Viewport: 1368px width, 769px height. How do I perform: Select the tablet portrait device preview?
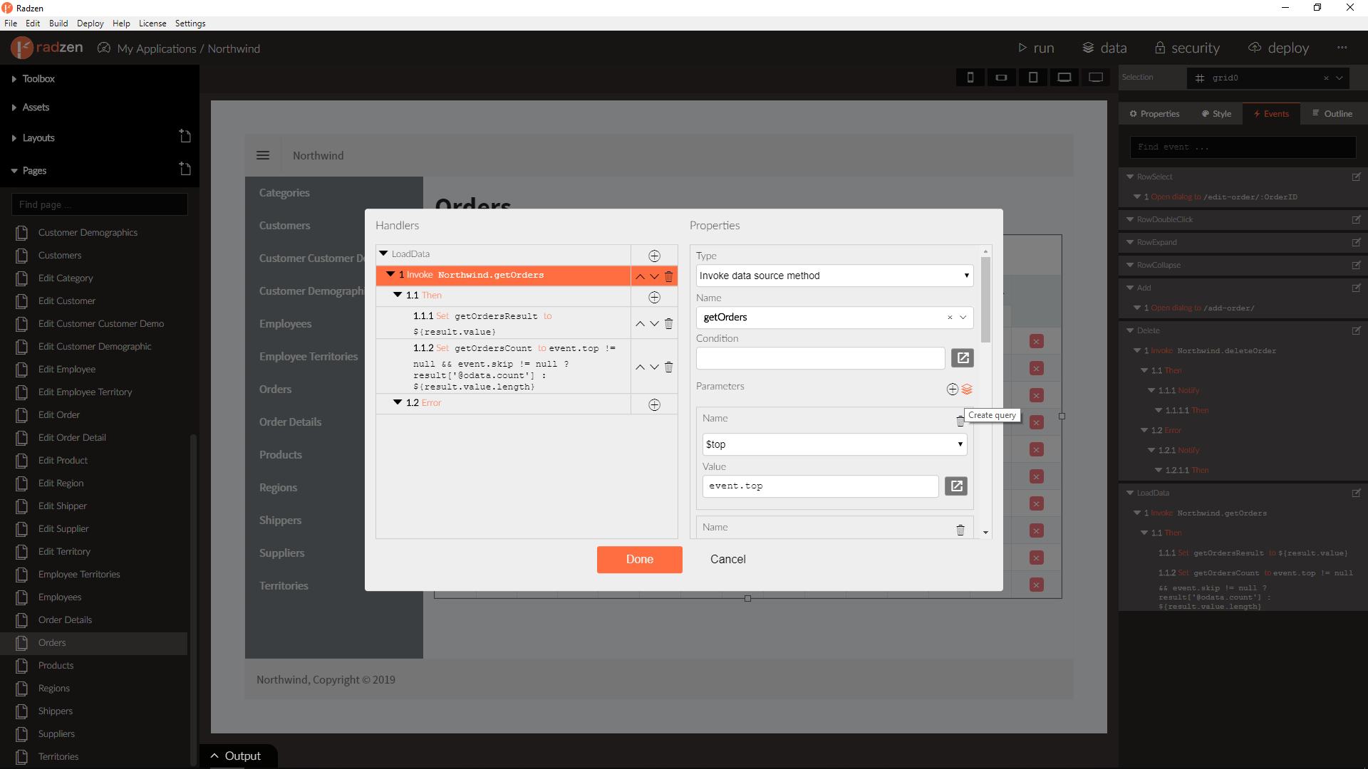pyautogui.click(x=1033, y=77)
